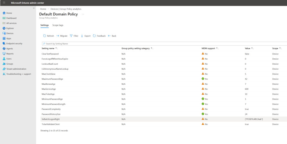The width and height of the screenshot is (287, 144).
Task: Click the Home breadcrumb link
Action: point(43,9)
